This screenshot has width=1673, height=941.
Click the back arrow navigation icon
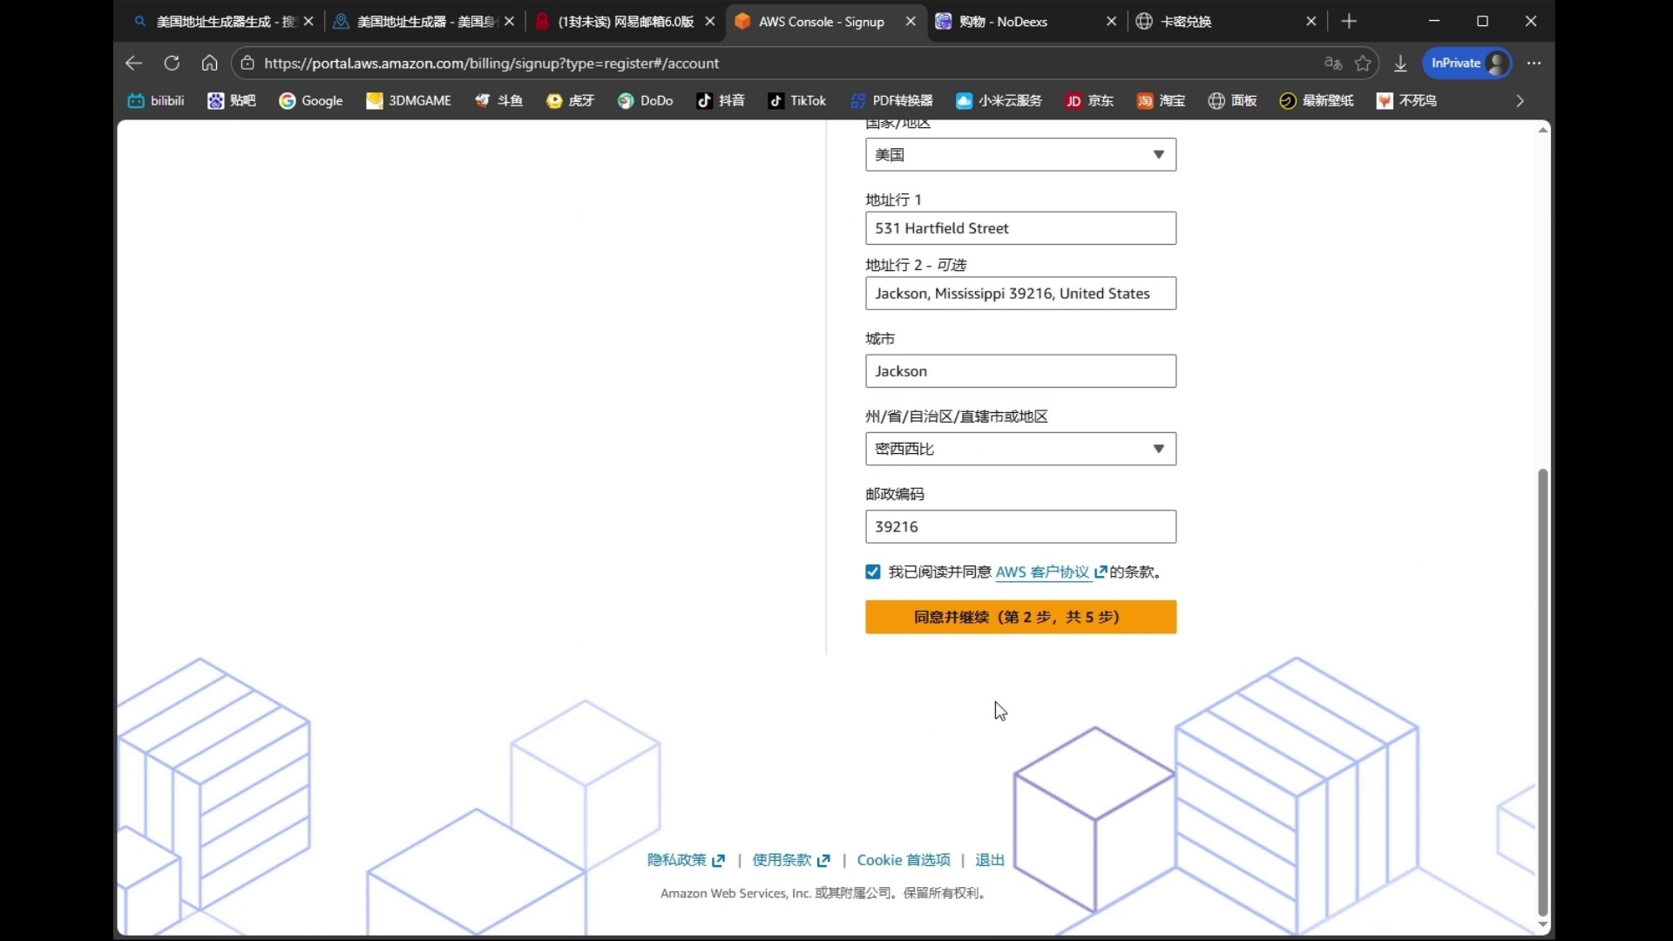click(133, 63)
